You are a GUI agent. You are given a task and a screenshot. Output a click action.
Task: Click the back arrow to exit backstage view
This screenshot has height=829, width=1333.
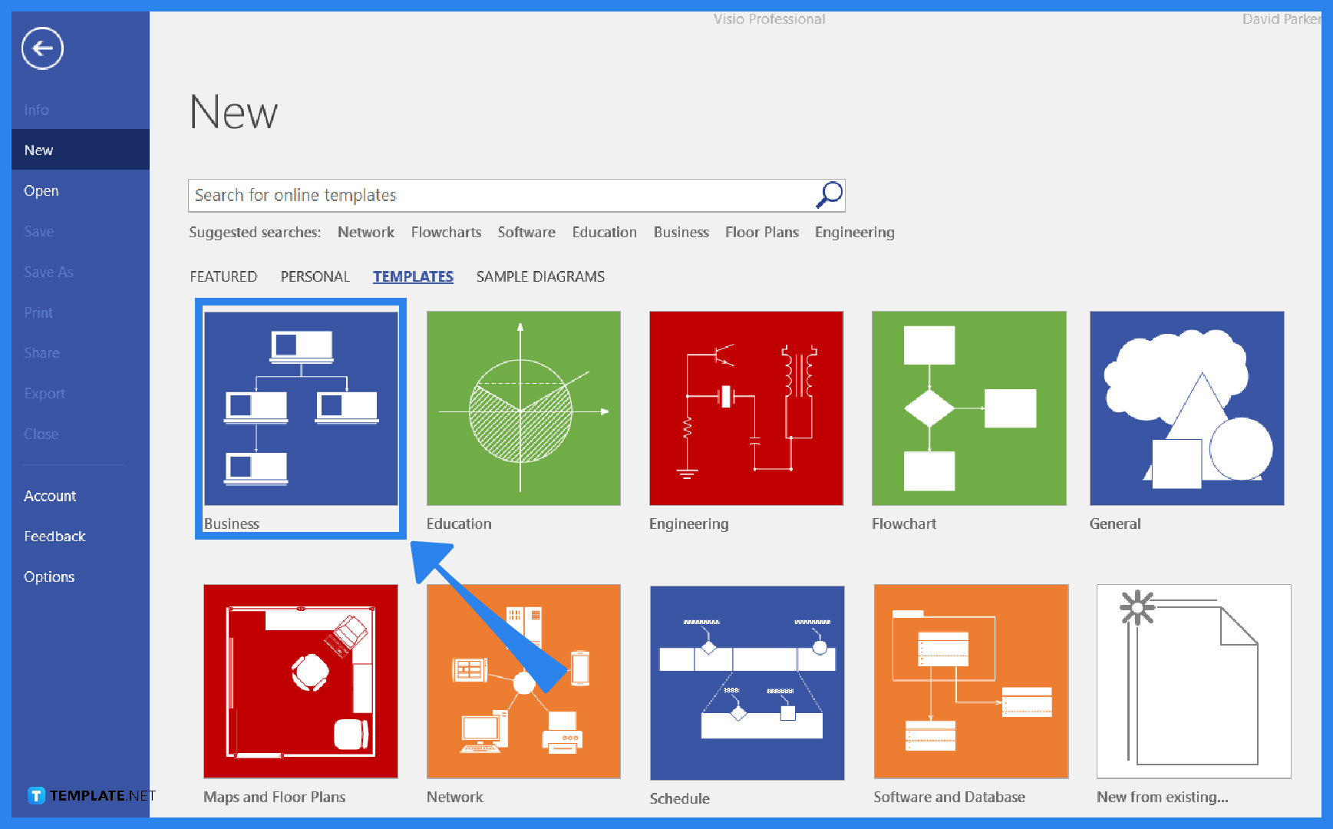(x=42, y=48)
